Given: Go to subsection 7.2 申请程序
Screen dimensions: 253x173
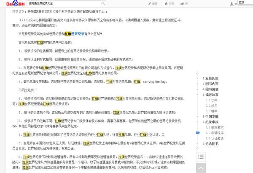Looking at the screenshot, I should 215,133.
